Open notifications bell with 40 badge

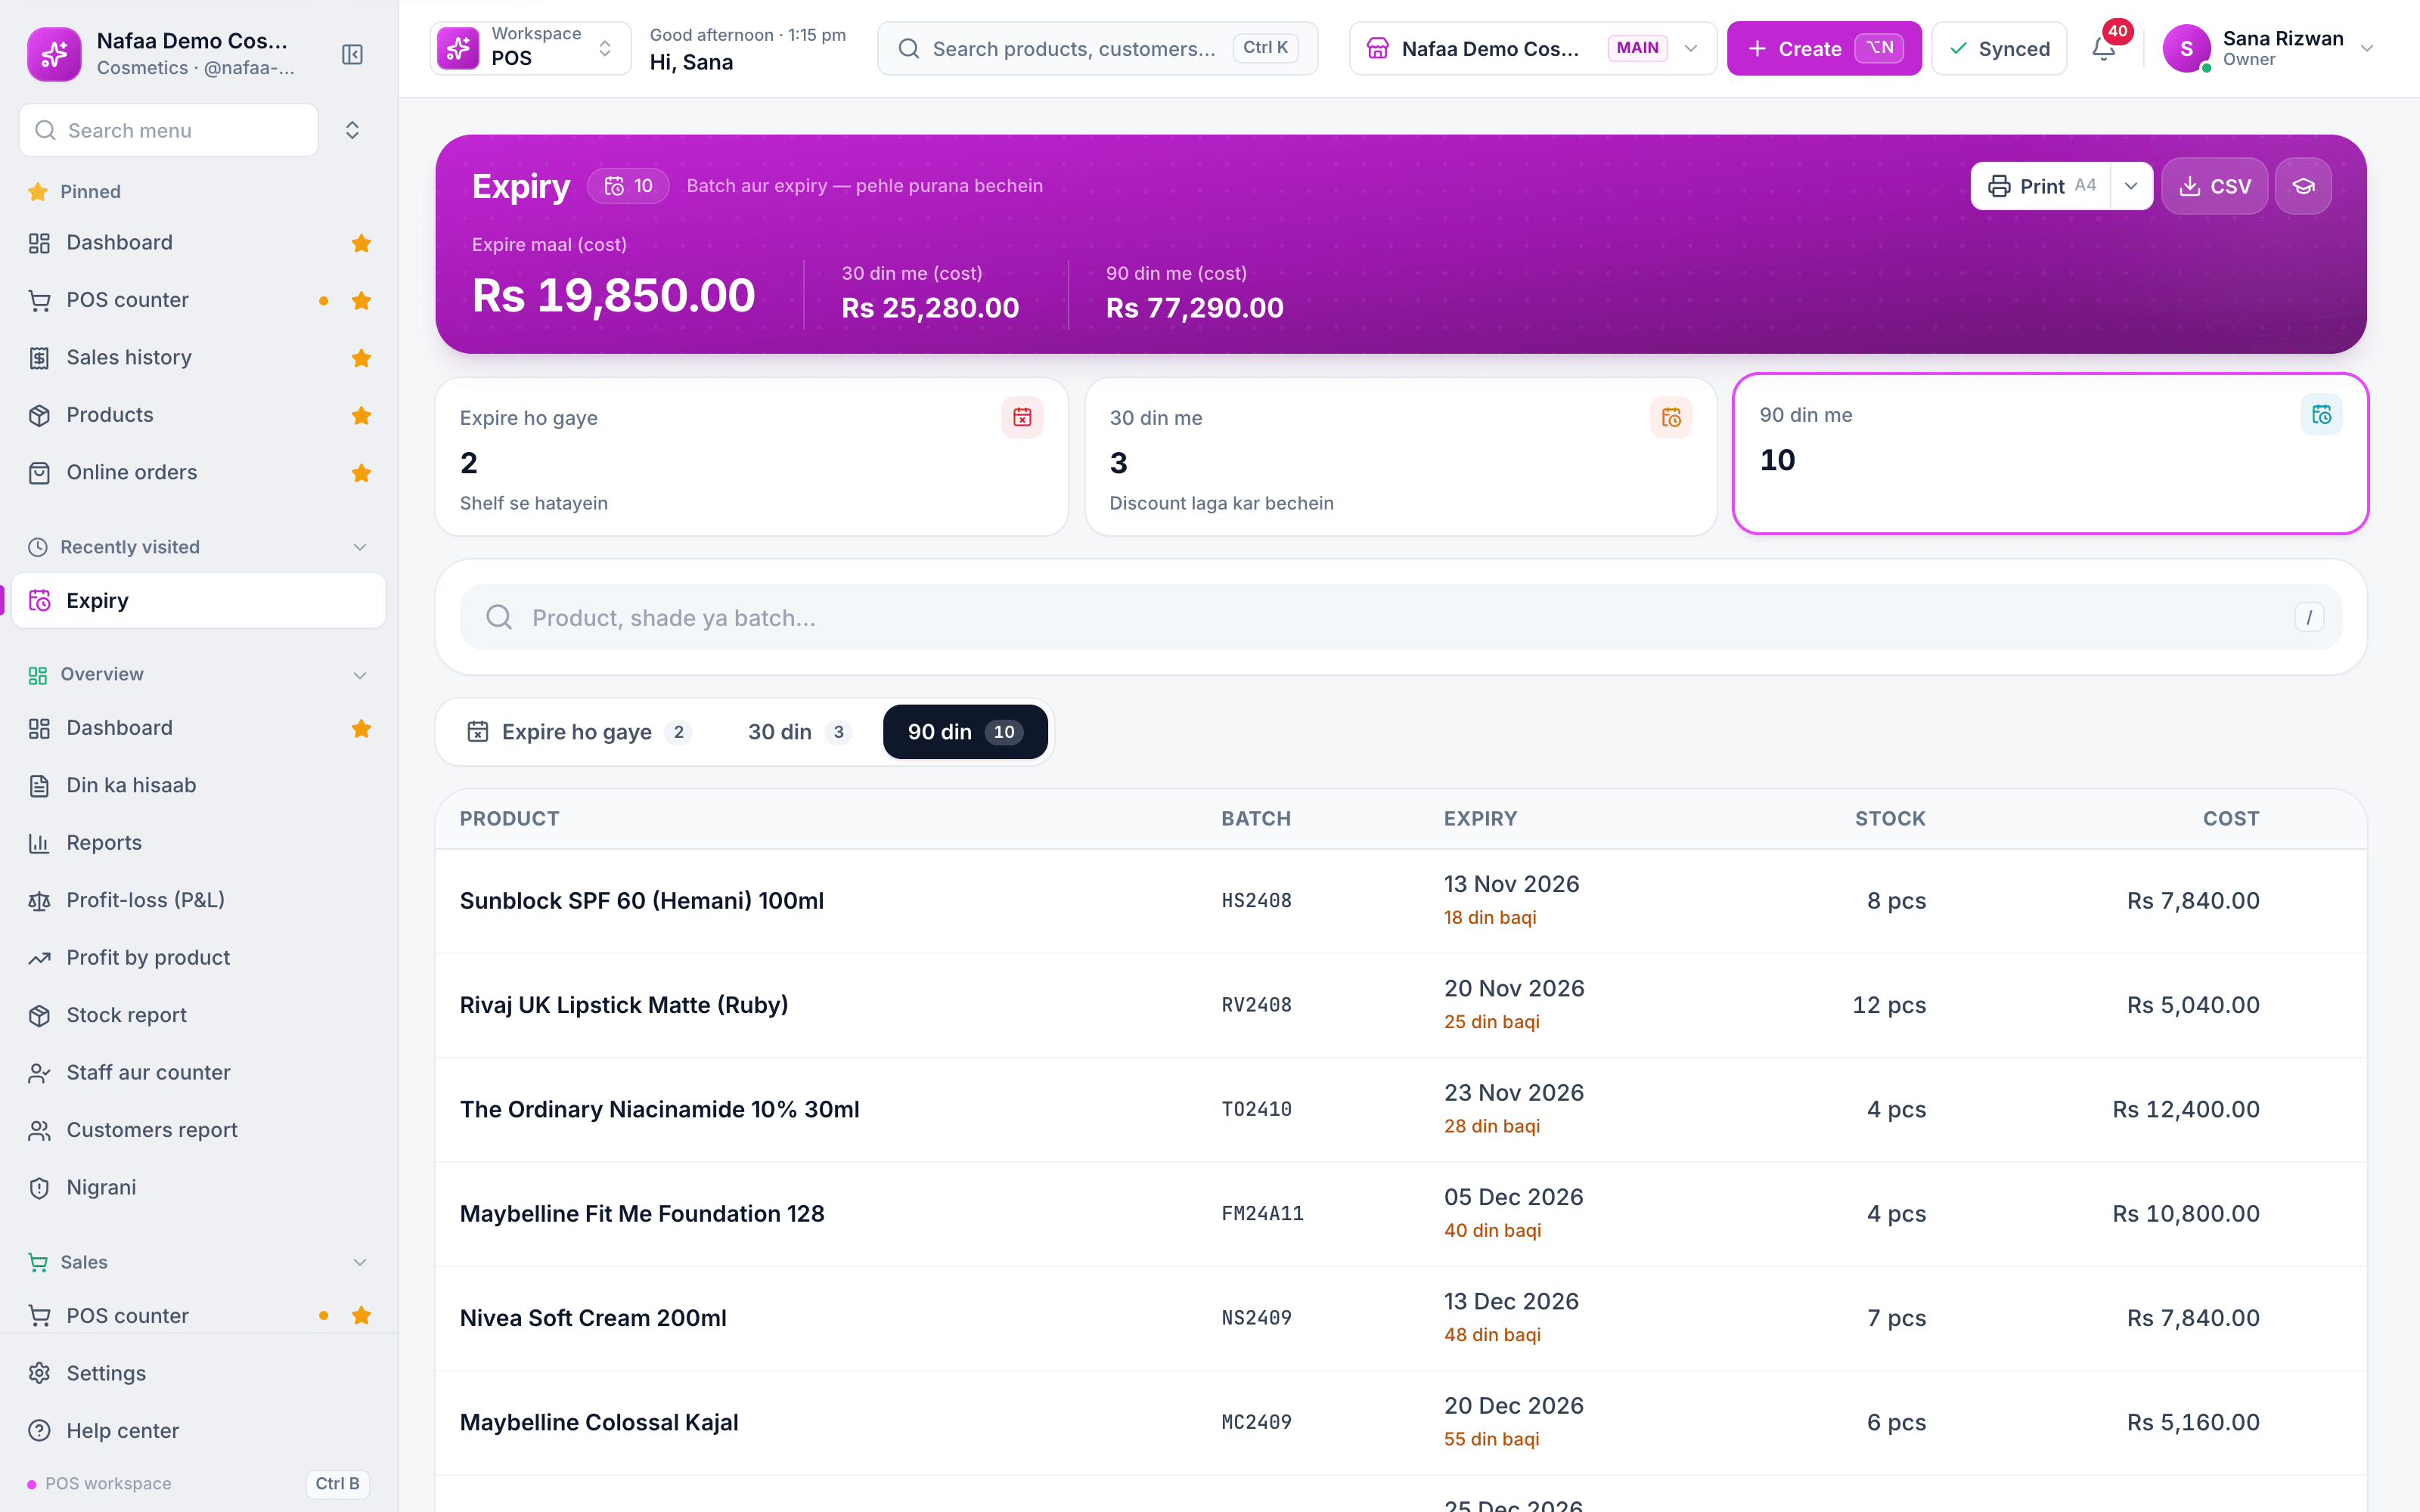[2104, 48]
